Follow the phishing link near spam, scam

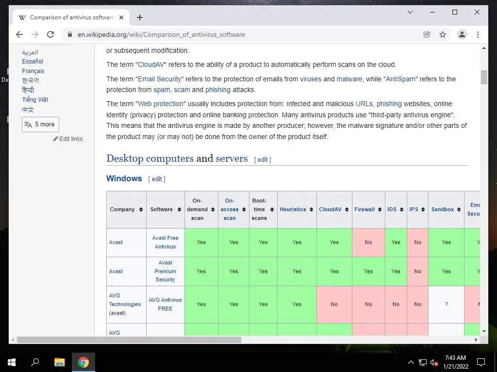pos(218,90)
